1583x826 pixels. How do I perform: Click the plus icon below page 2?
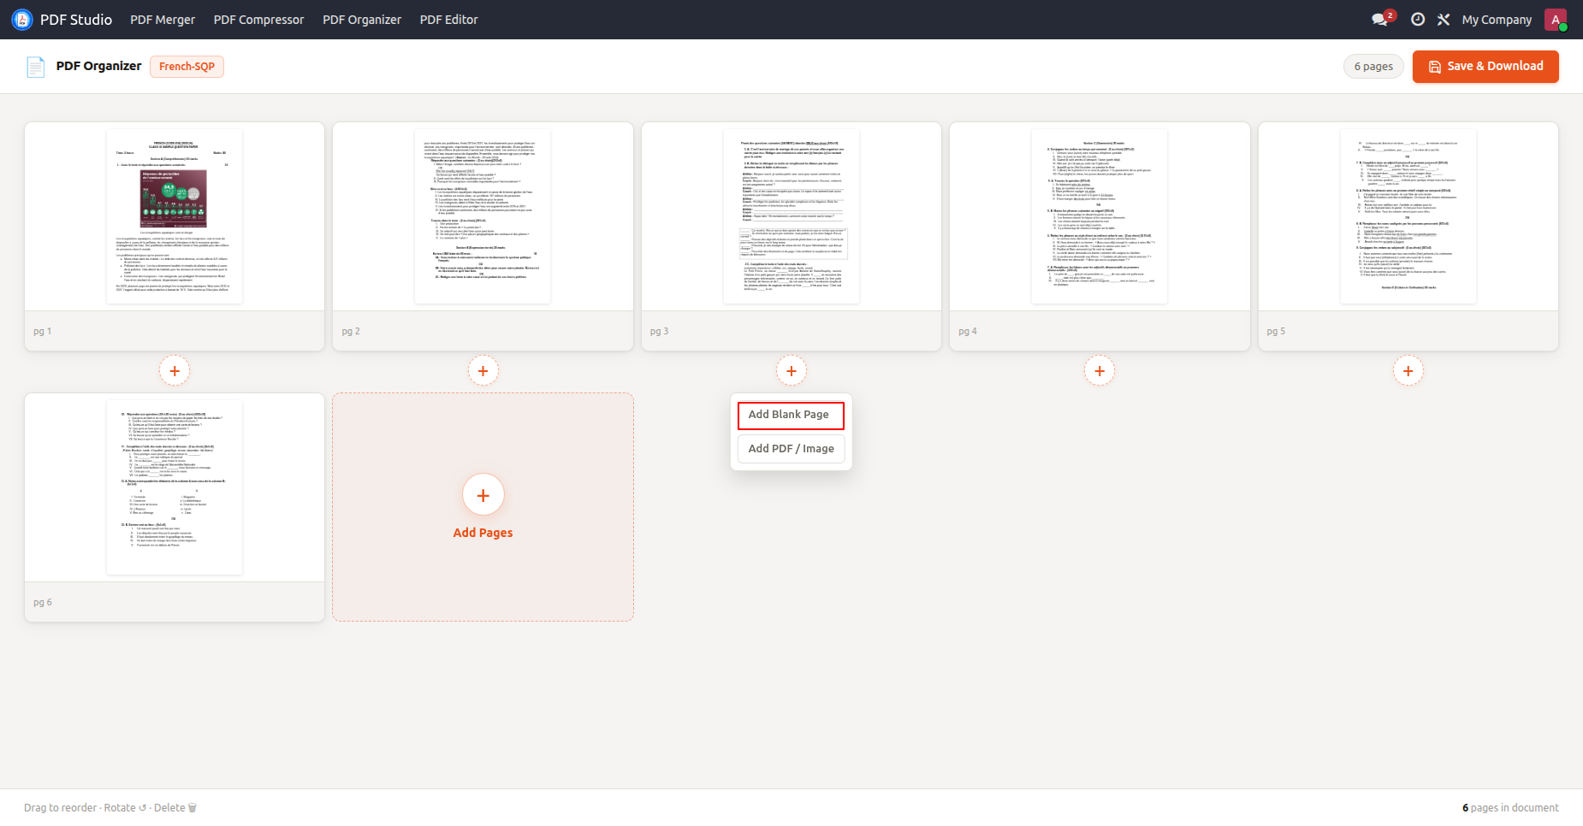coord(483,371)
